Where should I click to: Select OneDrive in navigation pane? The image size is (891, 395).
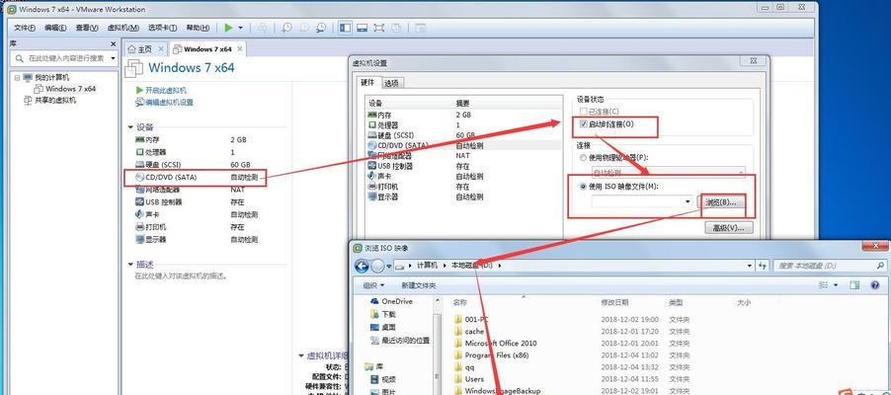pyautogui.click(x=391, y=301)
